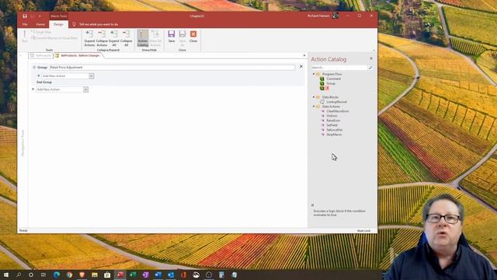Open File Explorer from the taskbar
This screenshot has height=280, width=497.
[x=95, y=275]
